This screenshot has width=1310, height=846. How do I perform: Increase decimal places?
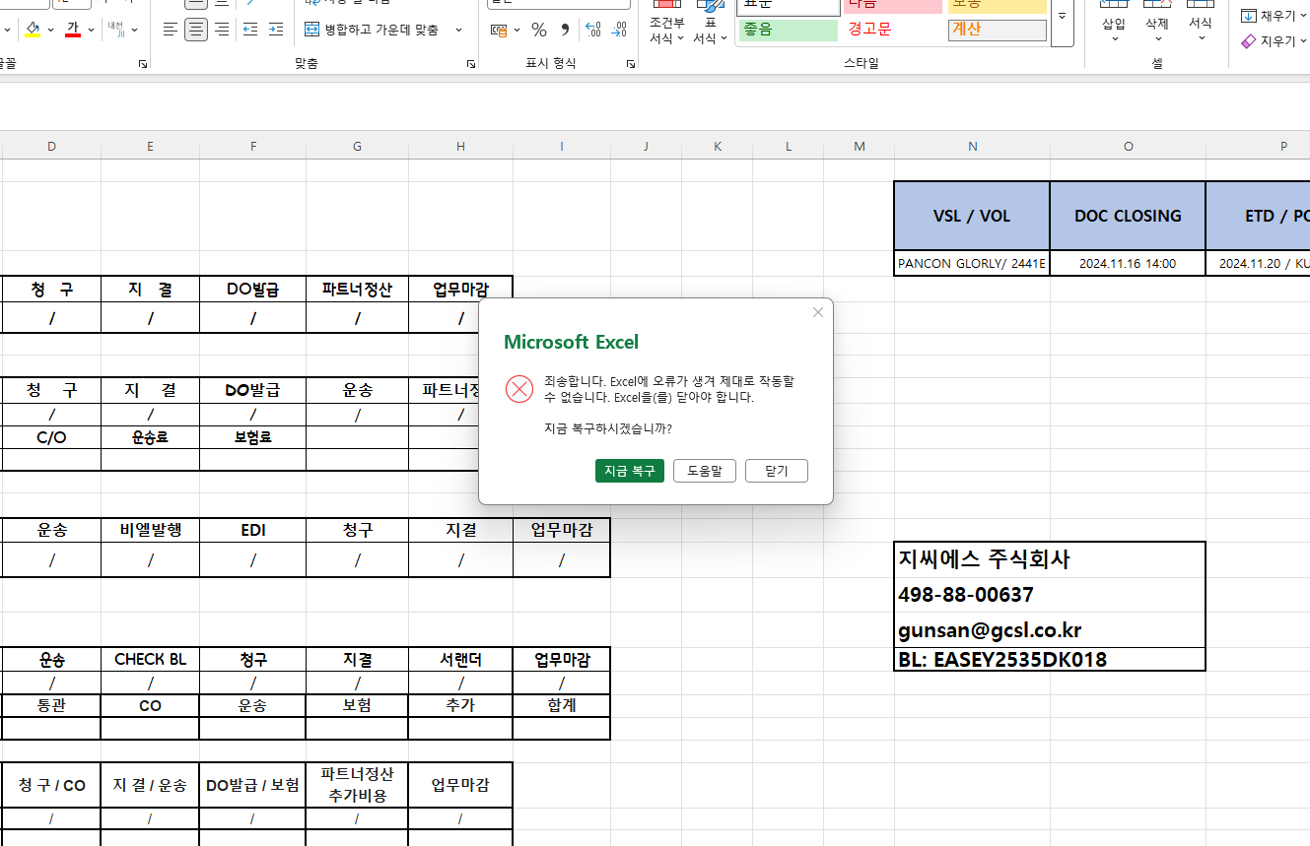click(592, 30)
